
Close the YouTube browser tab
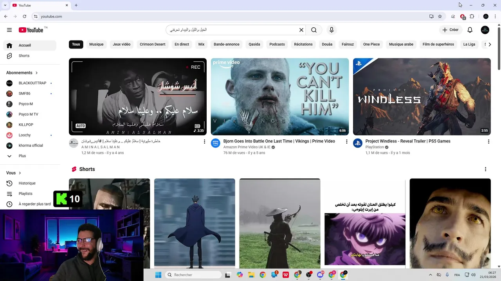click(x=67, y=5)
